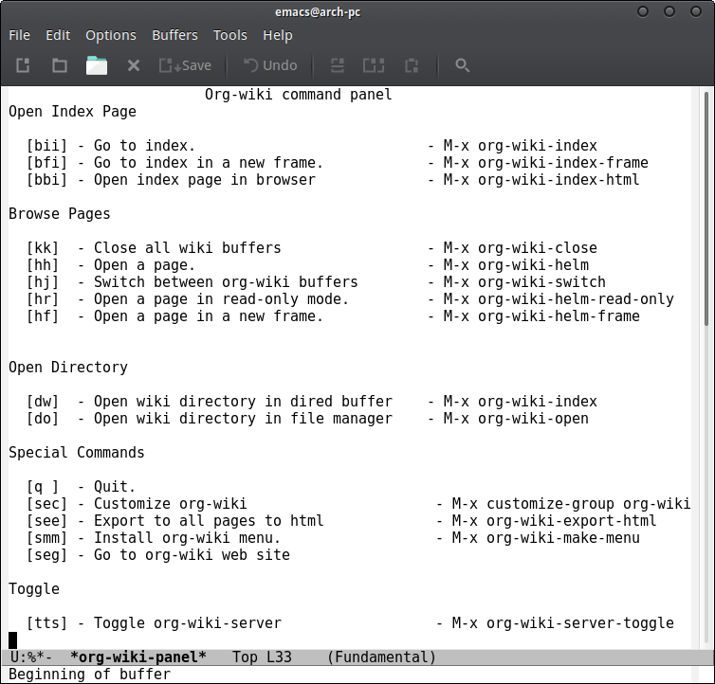Click the [see] export pages to html button
This screenshot has height=684, width=715.
click(x=47, y=521)
